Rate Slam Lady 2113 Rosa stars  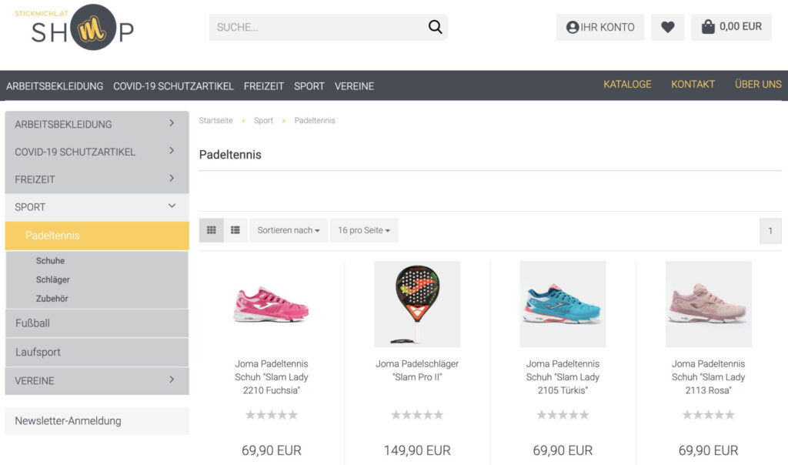tap(709, 415)
